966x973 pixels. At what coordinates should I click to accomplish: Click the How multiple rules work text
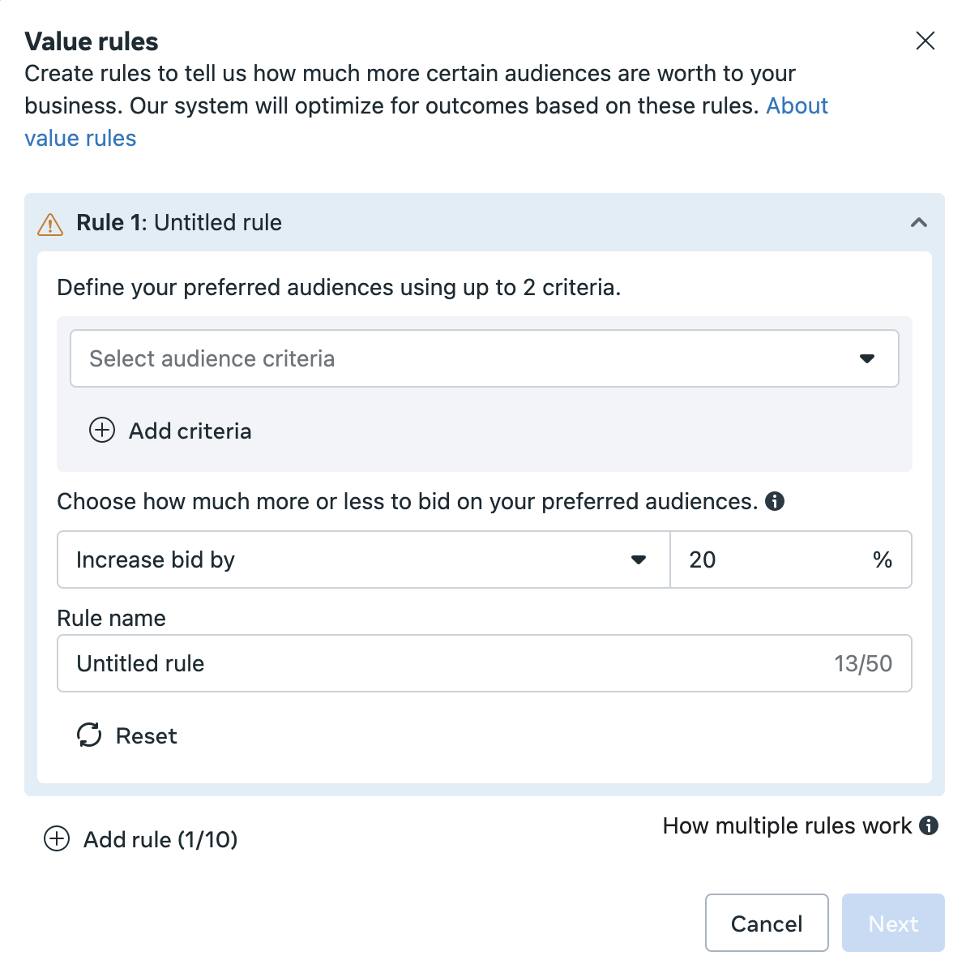coord(787,825)
